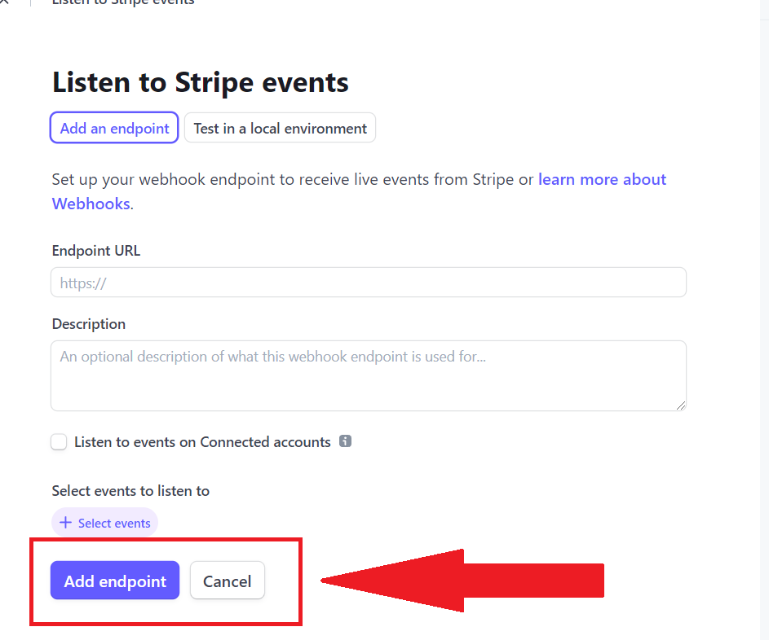
Task: Click the large 'Listen to Stripe events' heading
Action: (x=201, y=82)
